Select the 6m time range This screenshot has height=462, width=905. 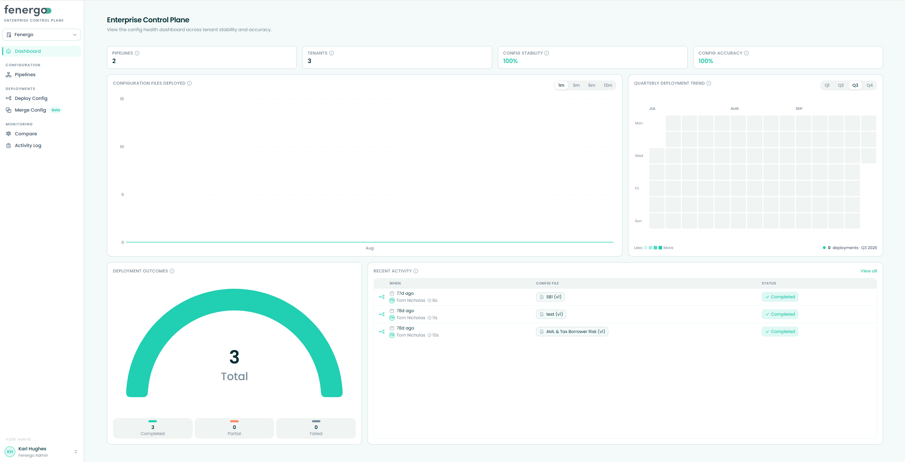[592, 85]
